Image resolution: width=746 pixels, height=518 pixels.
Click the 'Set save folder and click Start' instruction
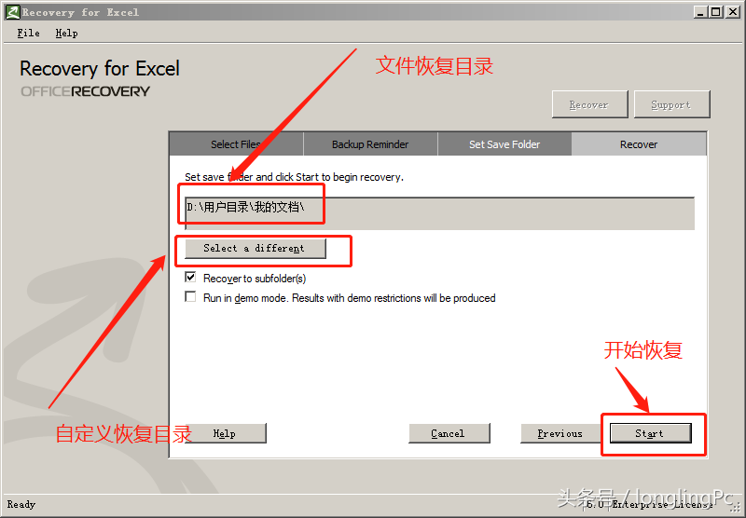point(294,177)
